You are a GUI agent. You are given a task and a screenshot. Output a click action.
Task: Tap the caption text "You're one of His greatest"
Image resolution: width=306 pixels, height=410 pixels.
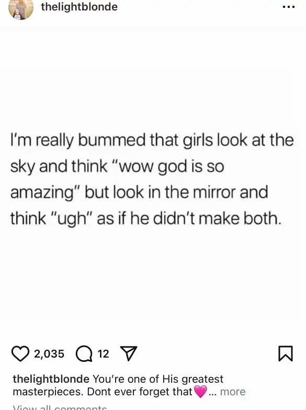[x=158, y=379]
